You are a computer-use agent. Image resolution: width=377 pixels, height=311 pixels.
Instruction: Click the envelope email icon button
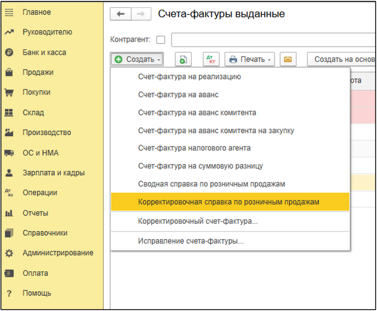287,59
